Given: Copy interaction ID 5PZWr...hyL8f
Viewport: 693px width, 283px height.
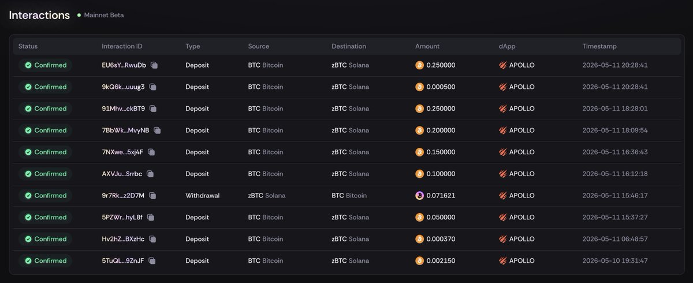Looking at the screenshot, I should click(150, 218).
